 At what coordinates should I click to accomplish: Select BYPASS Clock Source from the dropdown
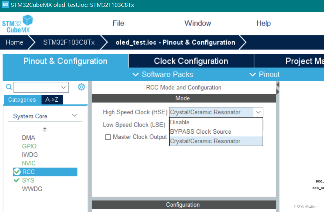click(x=201, y=132)
